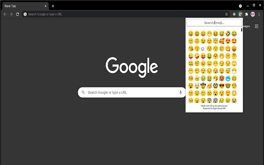
Task: Select the blue cold face emoji
Action: 228,78
